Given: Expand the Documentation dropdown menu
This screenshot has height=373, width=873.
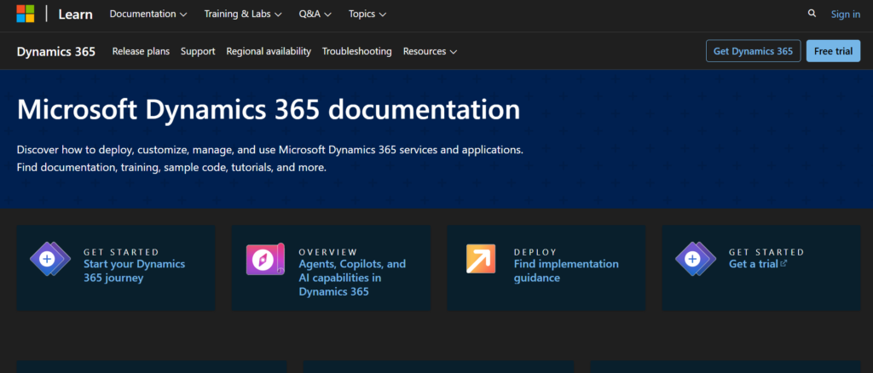Looking at the screenshot, I should (148, 14).
